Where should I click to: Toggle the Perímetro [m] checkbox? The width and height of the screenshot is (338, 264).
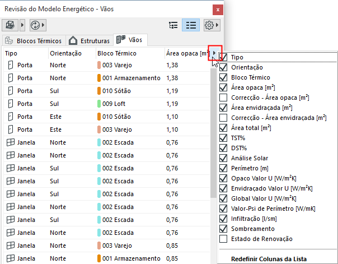tap(223, 168)
